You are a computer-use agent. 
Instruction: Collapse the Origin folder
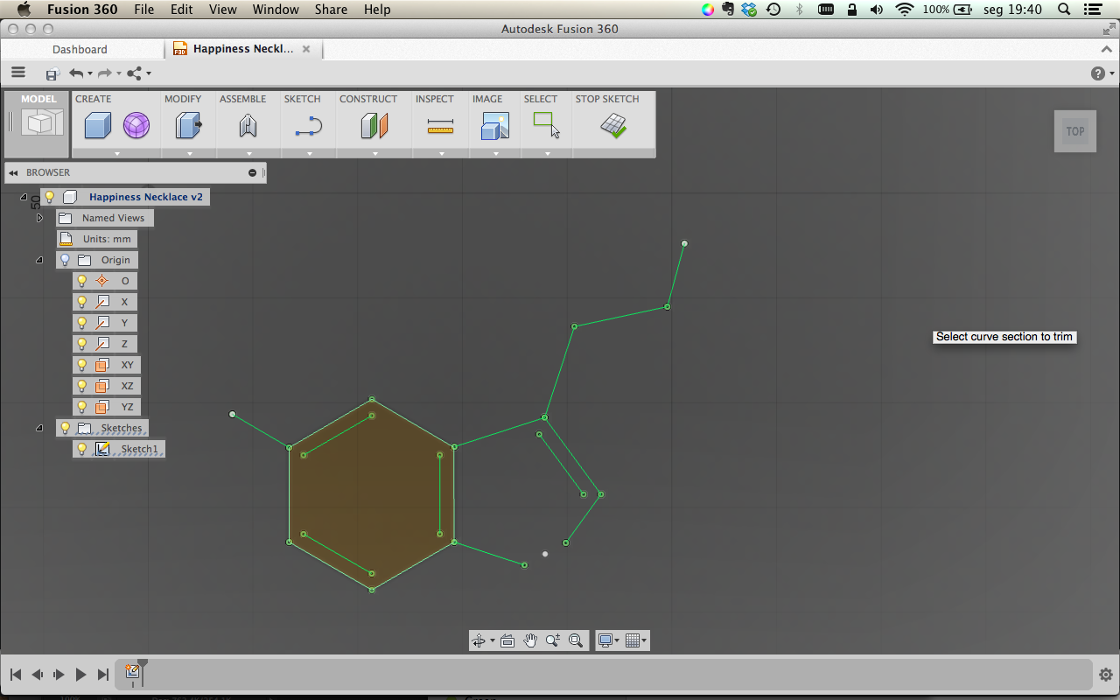point(39,260)
